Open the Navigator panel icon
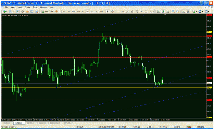214x129 pixels. pos(27,12)
